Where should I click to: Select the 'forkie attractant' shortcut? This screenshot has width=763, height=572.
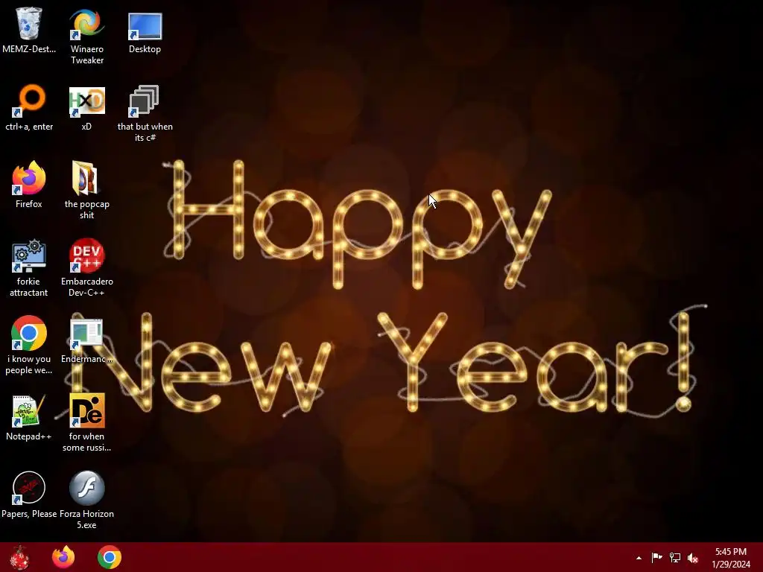pos(29,255)
